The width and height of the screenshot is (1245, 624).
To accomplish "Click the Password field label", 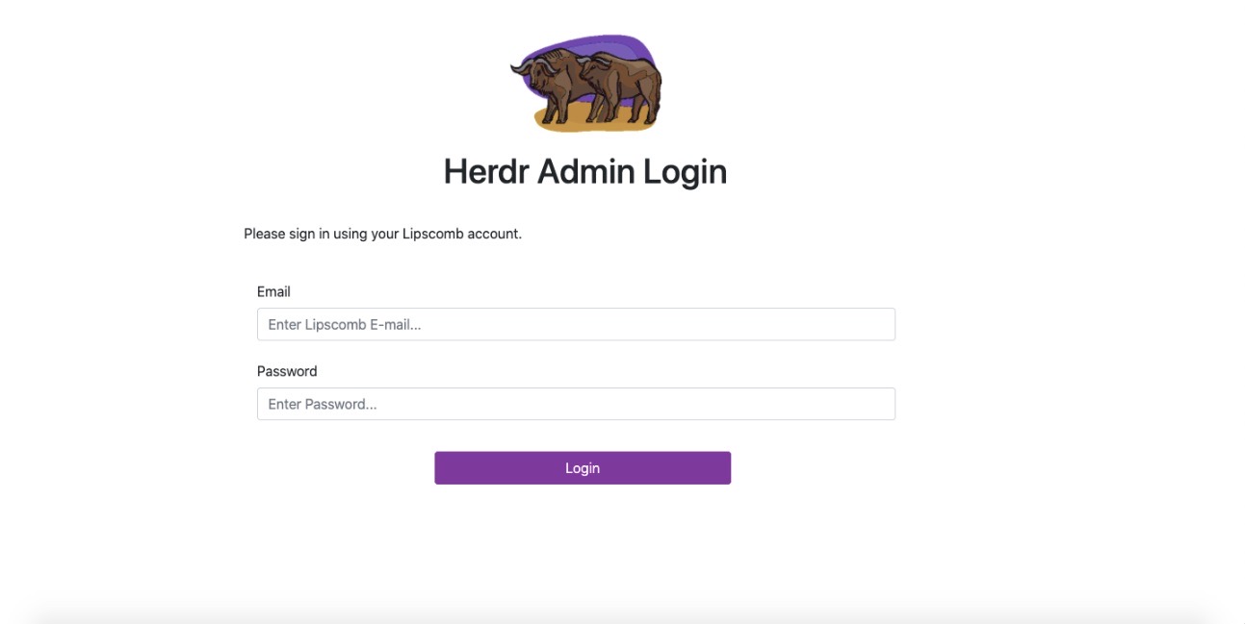I will tap(287, 371).
